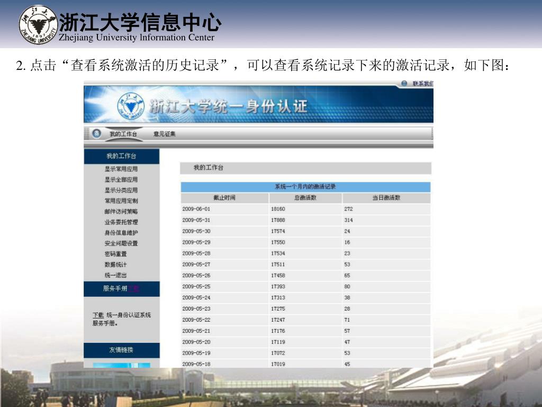Click the total value 17511
Screen dimensions: 542x407
click(x=278, y=264)
